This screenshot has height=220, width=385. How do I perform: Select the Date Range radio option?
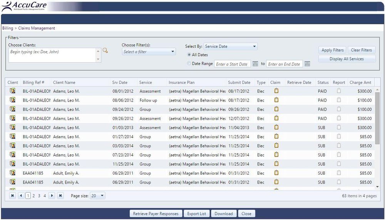(189, 63)
